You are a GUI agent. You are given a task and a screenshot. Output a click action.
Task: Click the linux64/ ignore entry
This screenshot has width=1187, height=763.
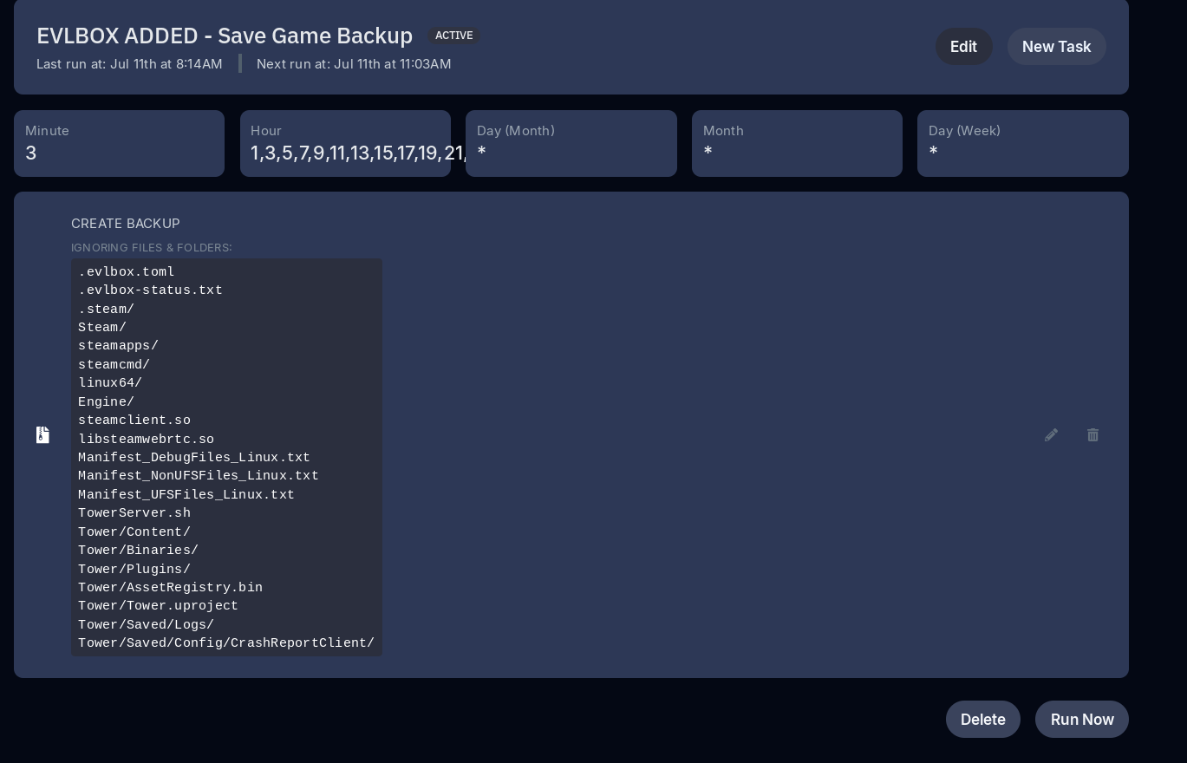pyautogui.click(x=110, y=383)
